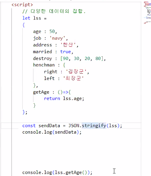Click the '김장군' string value
Image resolution: width=151 pixels, height=176 pixels.
point(76,72)
